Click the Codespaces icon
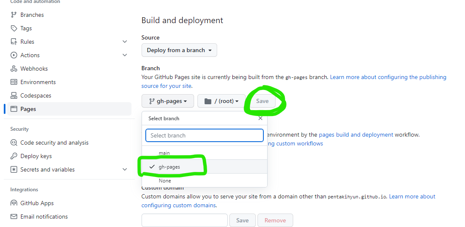Screen dimensions: 465x227 13,95
